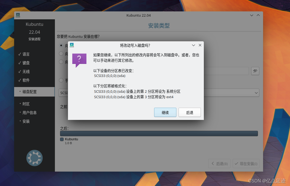Click the text mentioning 第 3 分区 ext4
The height and width of the screenshot is (186, 290).
click(134, 97)
